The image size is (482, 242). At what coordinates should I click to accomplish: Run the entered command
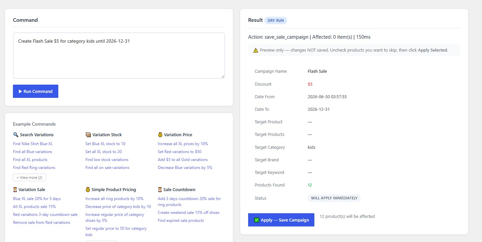[x=35, y=91]
